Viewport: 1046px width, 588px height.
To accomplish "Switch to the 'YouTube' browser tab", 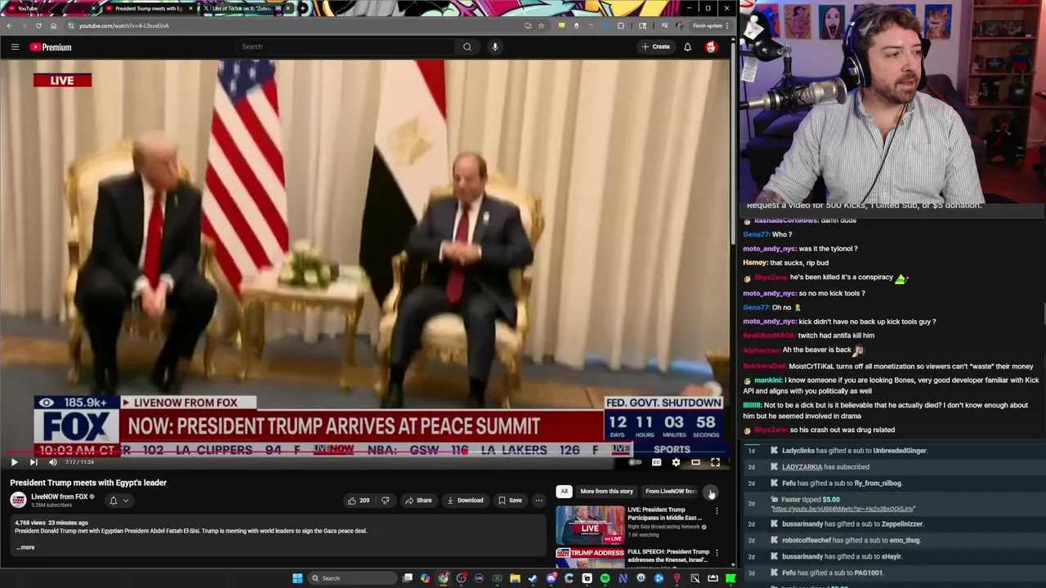I will point(51,8).
